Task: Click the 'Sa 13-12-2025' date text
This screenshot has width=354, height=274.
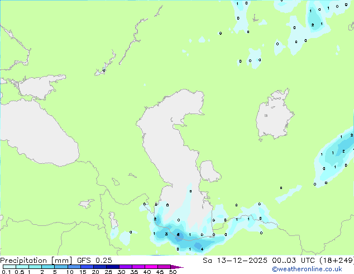Action: (x=235, y=261)
